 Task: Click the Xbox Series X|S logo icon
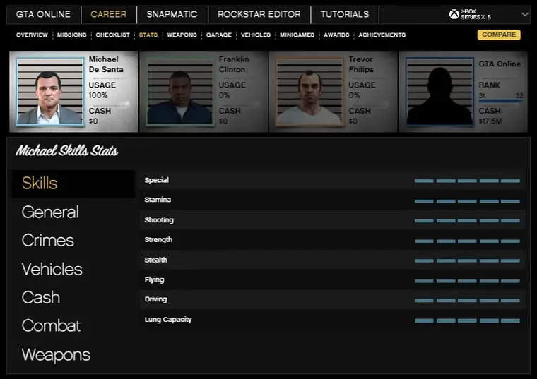tap(454, 14)
